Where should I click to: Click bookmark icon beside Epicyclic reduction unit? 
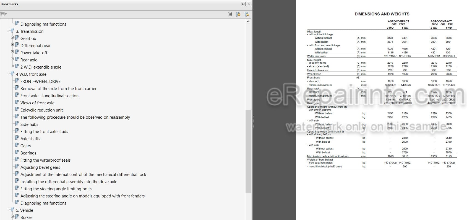pyautogui.click(x=17, y=109)
